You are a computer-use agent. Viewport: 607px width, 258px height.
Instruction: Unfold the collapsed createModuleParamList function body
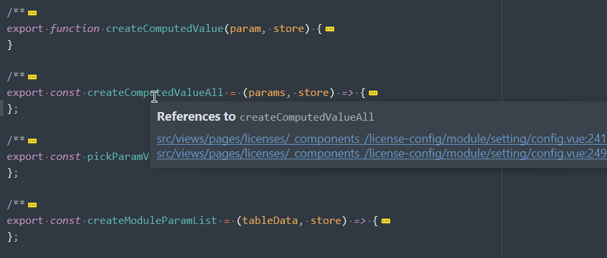click(x=386, y=221)
